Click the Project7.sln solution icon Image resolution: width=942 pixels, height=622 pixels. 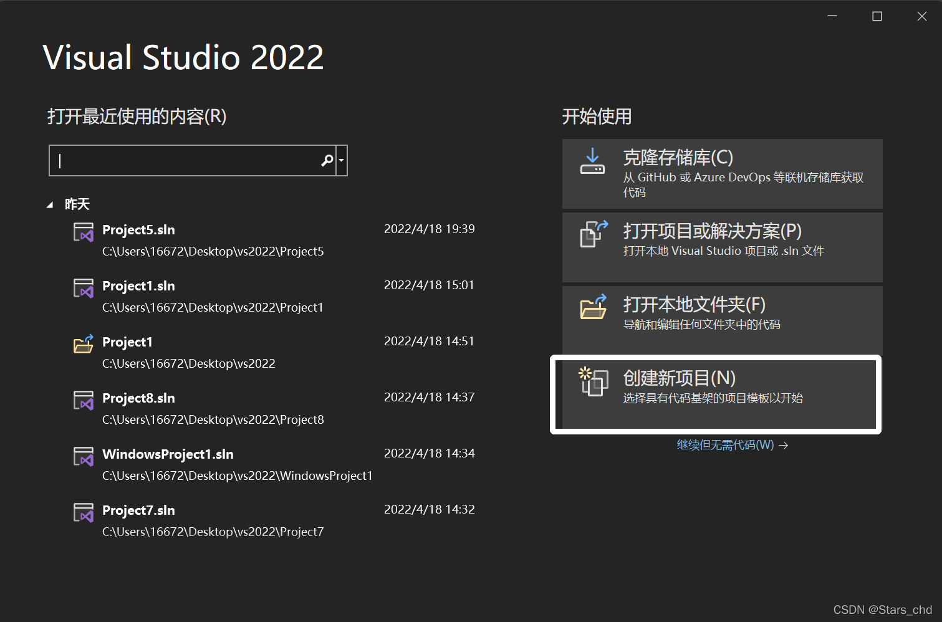point(84,513)
